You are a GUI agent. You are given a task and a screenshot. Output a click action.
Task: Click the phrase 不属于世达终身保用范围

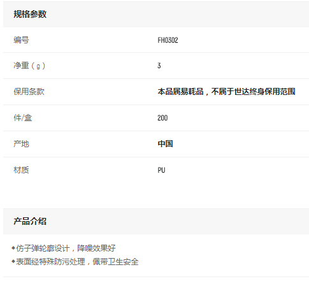(x=254, y=92)
